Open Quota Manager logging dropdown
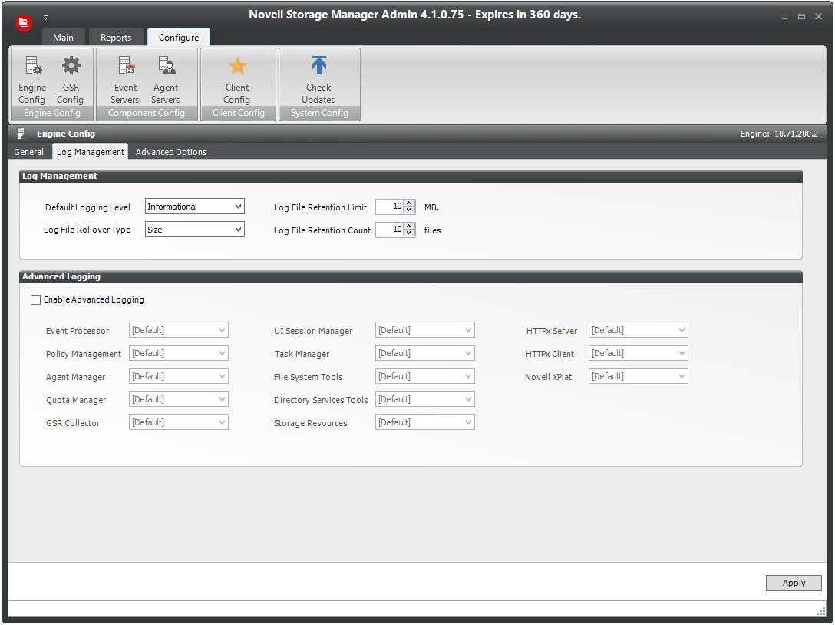Image resolution: width=835 pixels, height=625 pixels. click(178, 398)
